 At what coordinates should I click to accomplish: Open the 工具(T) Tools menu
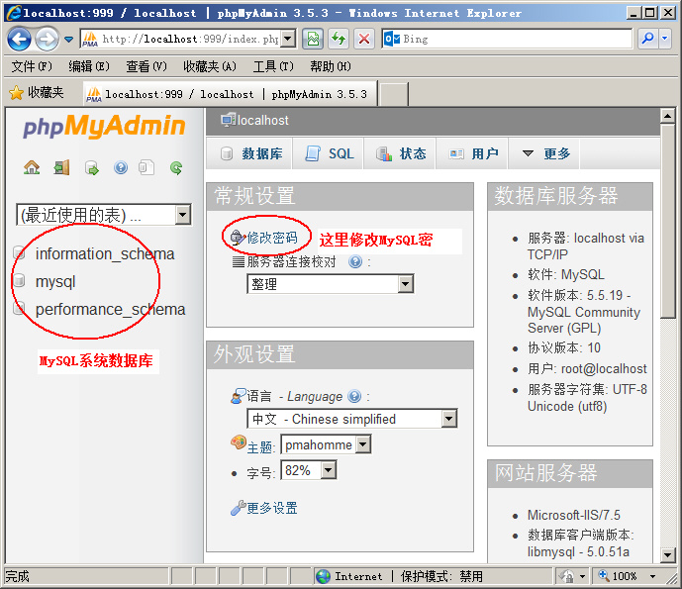click(x=273, y=66)
